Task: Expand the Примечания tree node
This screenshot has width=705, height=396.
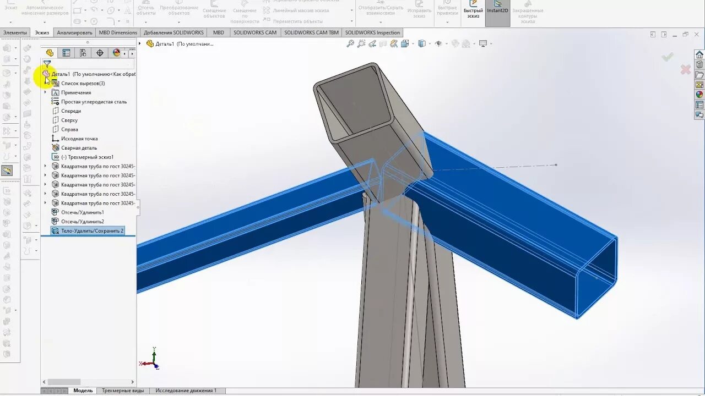Action: tap(46, 92)
